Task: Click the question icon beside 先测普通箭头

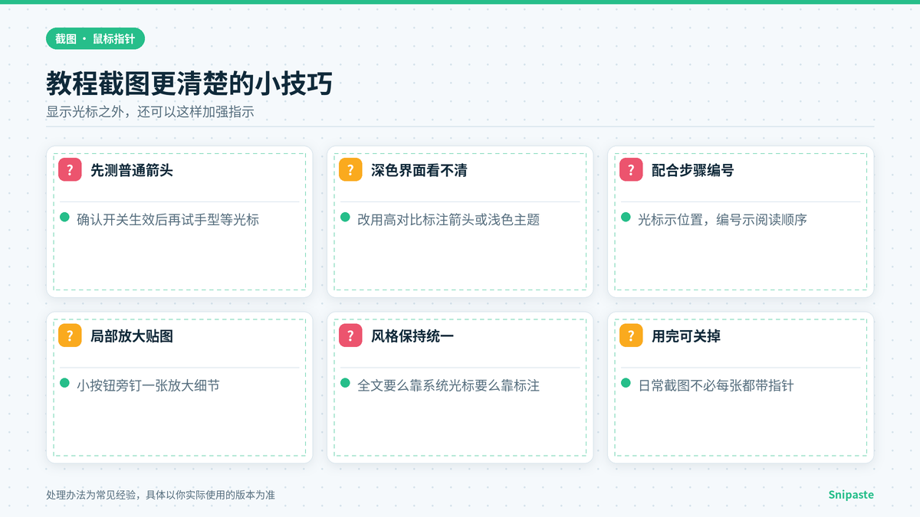Action: tap(70, 170)
